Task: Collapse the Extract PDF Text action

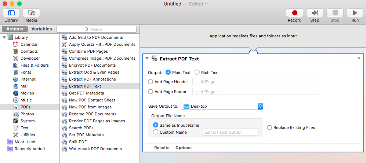Action: coord(147,59)
